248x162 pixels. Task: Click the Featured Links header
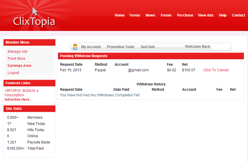tap(29, 83)
